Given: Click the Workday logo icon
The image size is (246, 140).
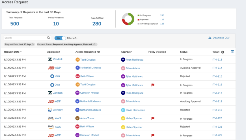Looking at the screenshot, I should click(50, 110).
